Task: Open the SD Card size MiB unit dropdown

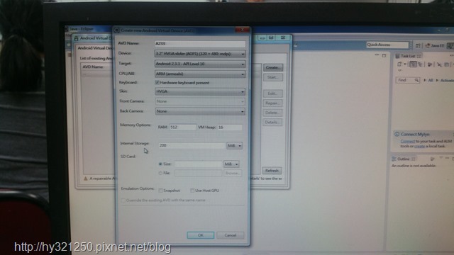Action: (231, 164)
